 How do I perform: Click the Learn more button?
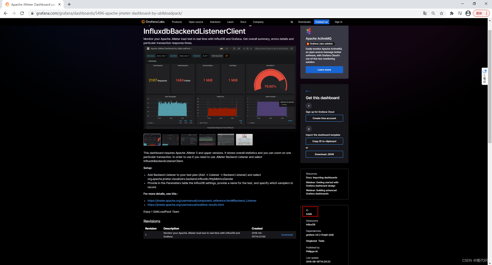(324, 70)
